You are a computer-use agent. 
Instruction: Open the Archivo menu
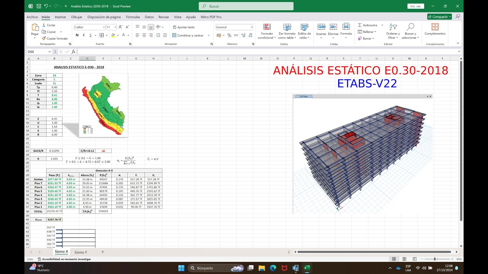(32, 17)
